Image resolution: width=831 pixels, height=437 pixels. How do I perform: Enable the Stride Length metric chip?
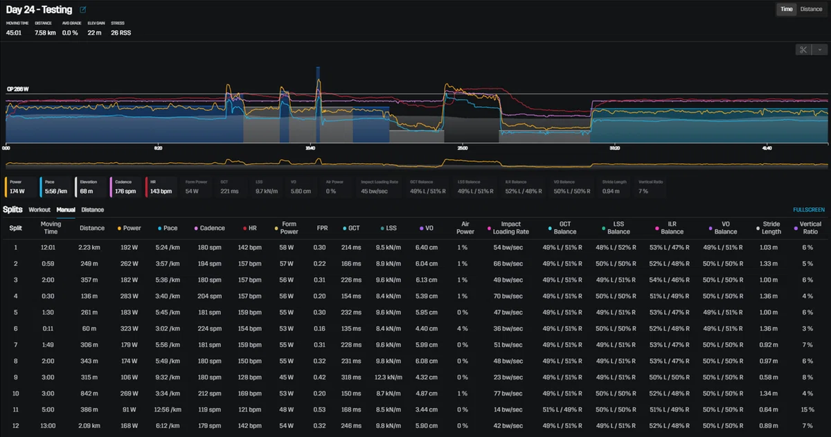click(616, 186)
